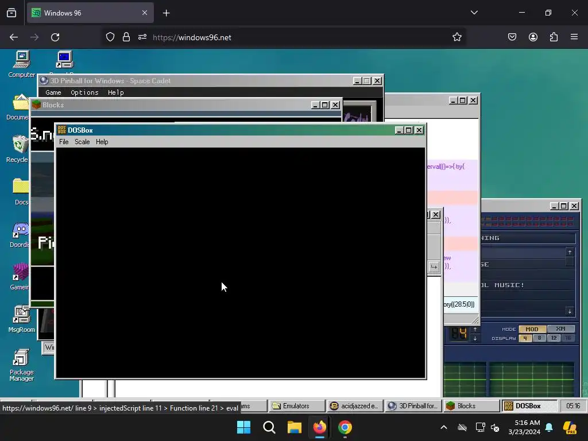Launch the Gamein desktop shortcut

click(x=20, y=277)
